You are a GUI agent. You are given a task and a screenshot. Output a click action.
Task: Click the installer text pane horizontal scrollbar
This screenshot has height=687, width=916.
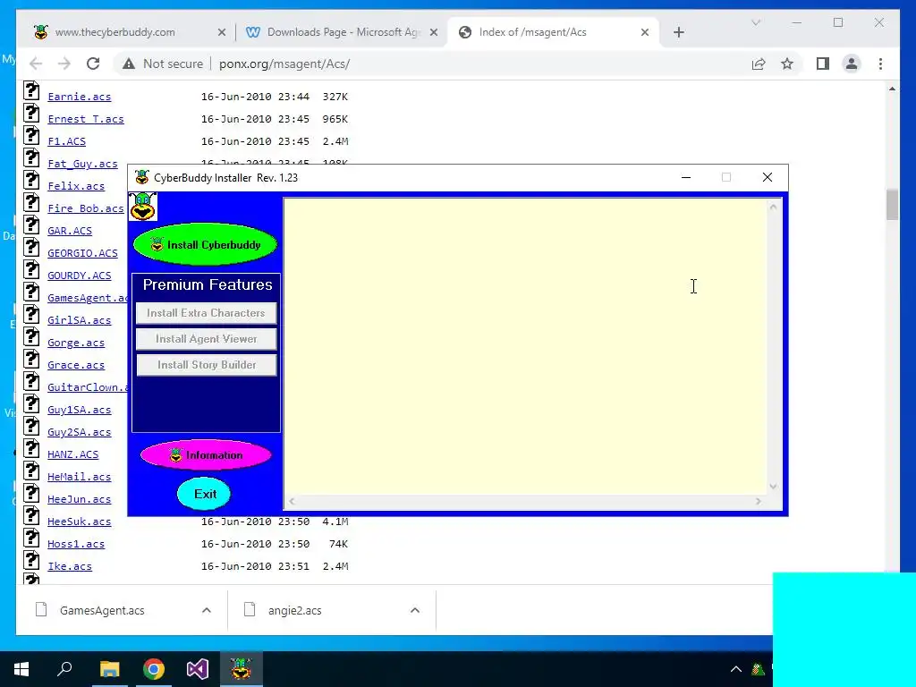[x=524, y=501]
